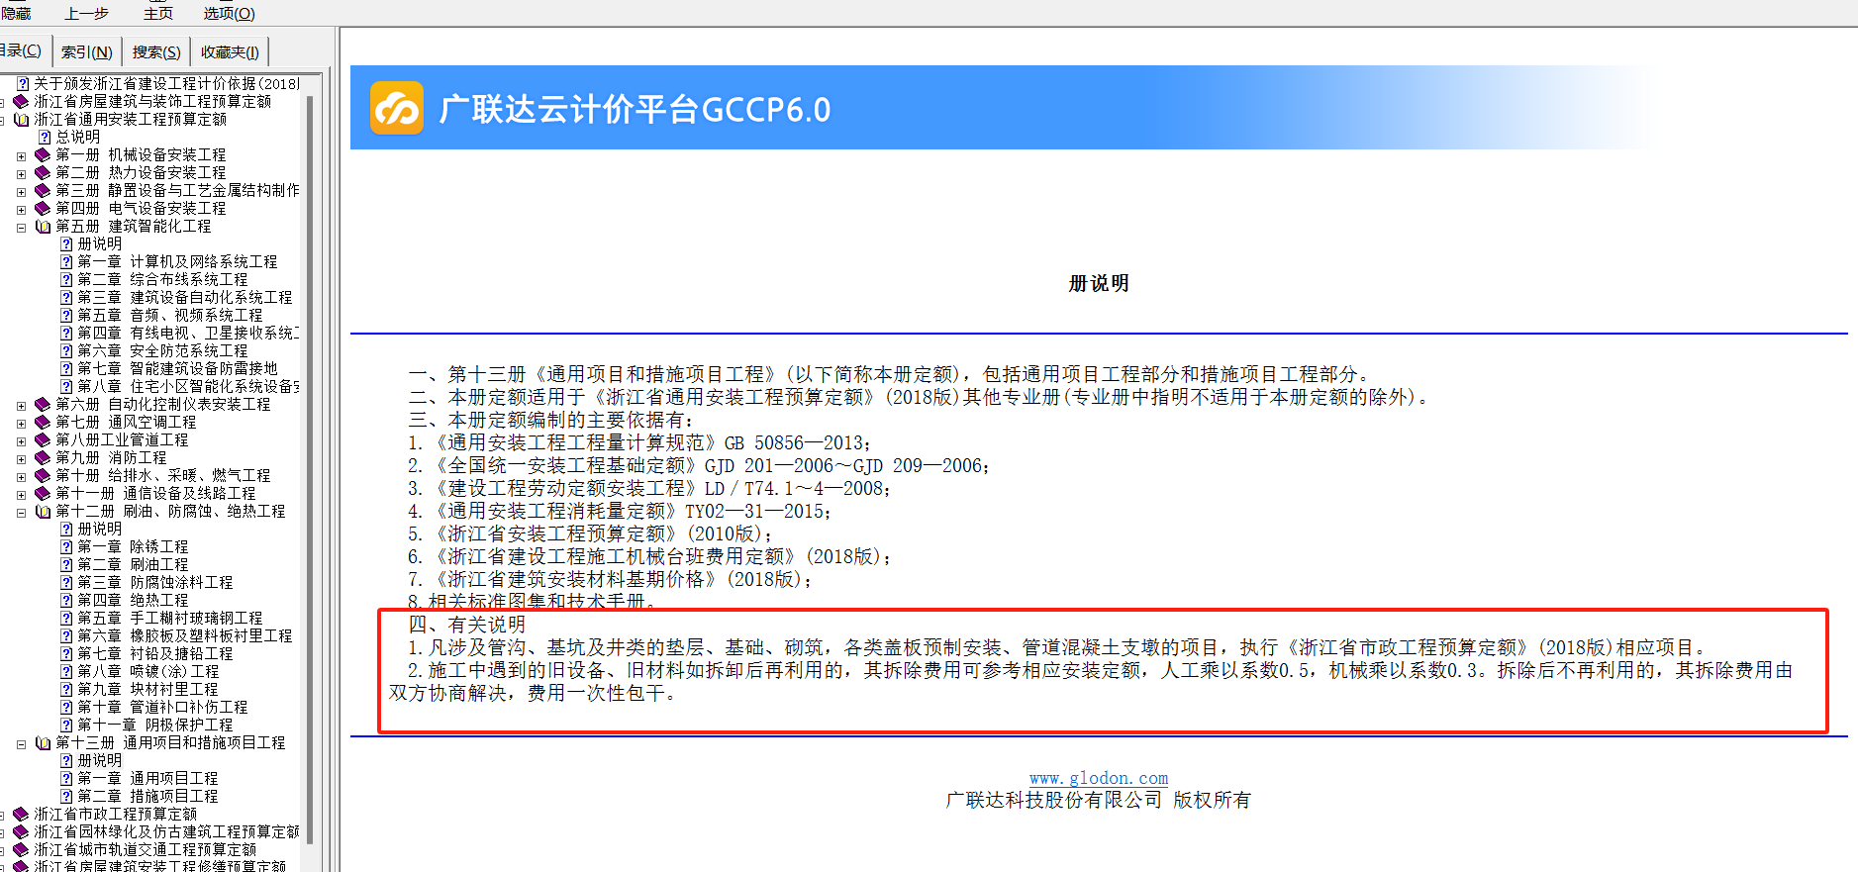Viewport: 1858px width, 872px height.
Task: Click book icon of 第十一册 通信设备
Action: pos(43,493)
